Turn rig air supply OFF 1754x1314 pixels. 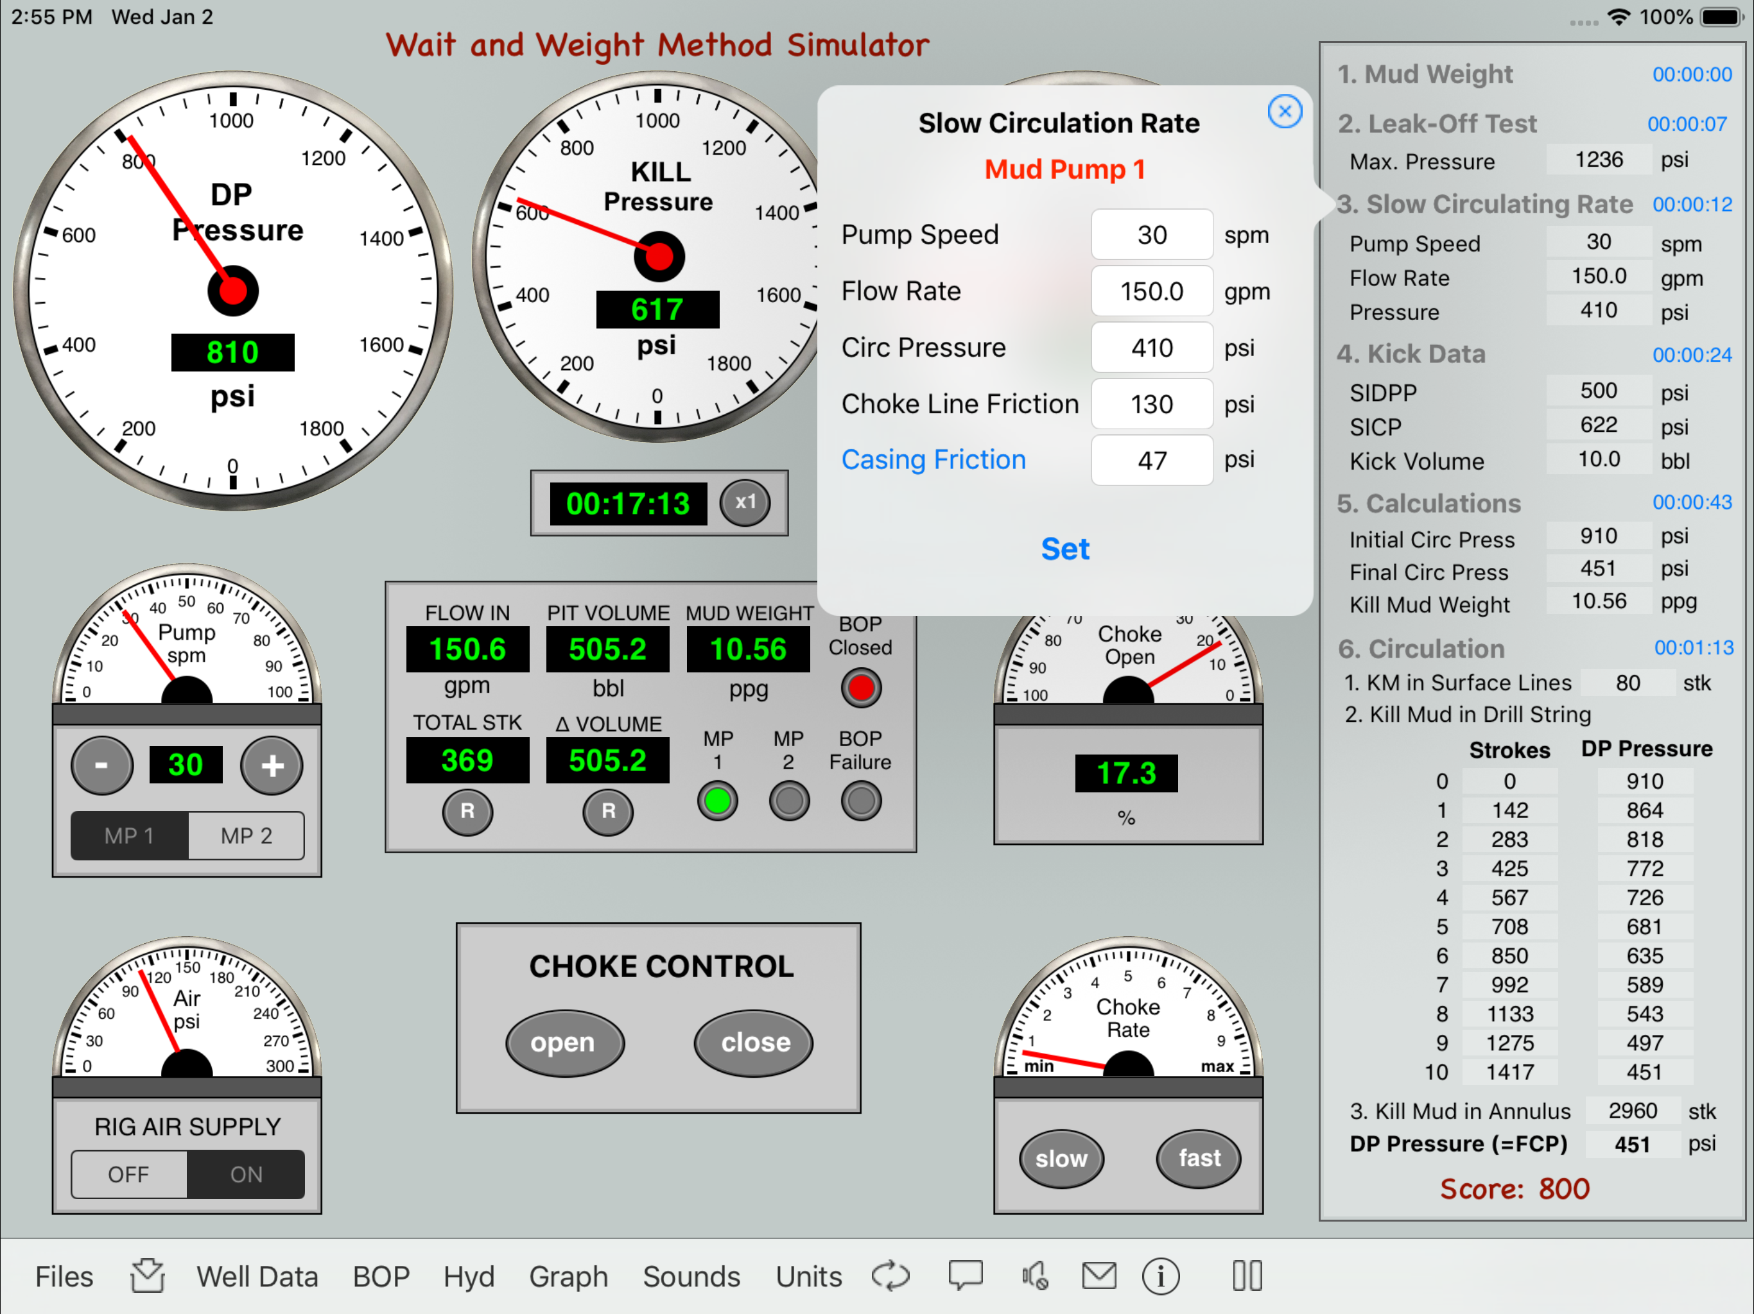[128, 1173]
